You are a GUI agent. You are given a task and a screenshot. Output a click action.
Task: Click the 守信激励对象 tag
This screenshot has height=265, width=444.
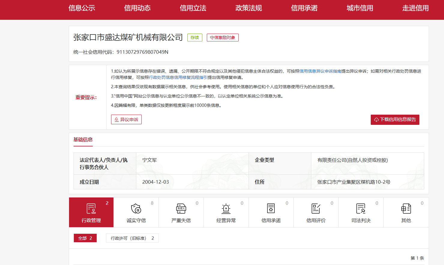[x=222, y=38]
